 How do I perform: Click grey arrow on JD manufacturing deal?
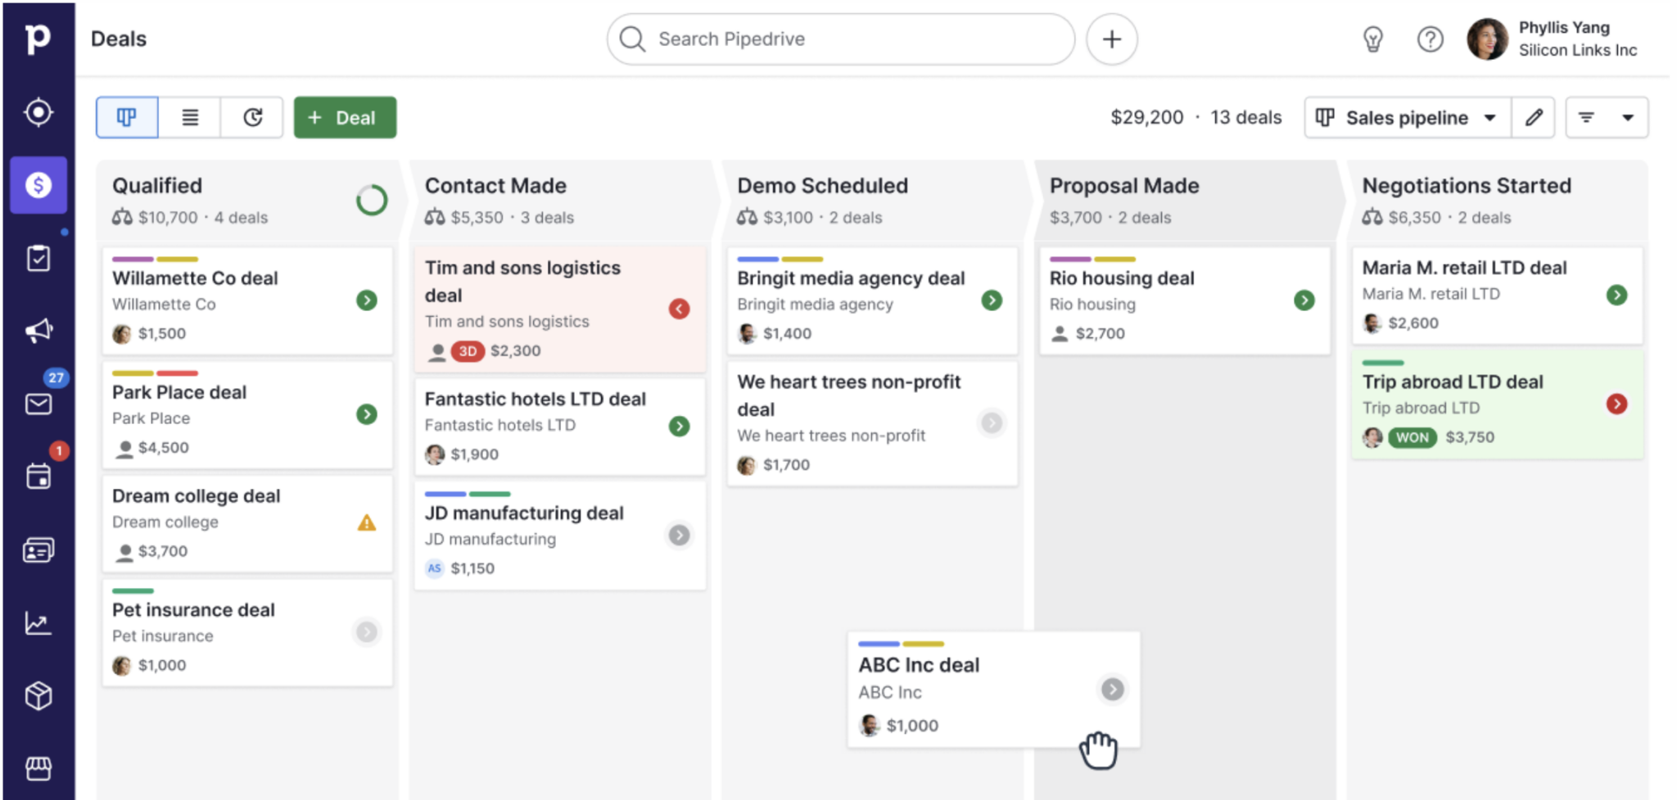coord(679,535)
